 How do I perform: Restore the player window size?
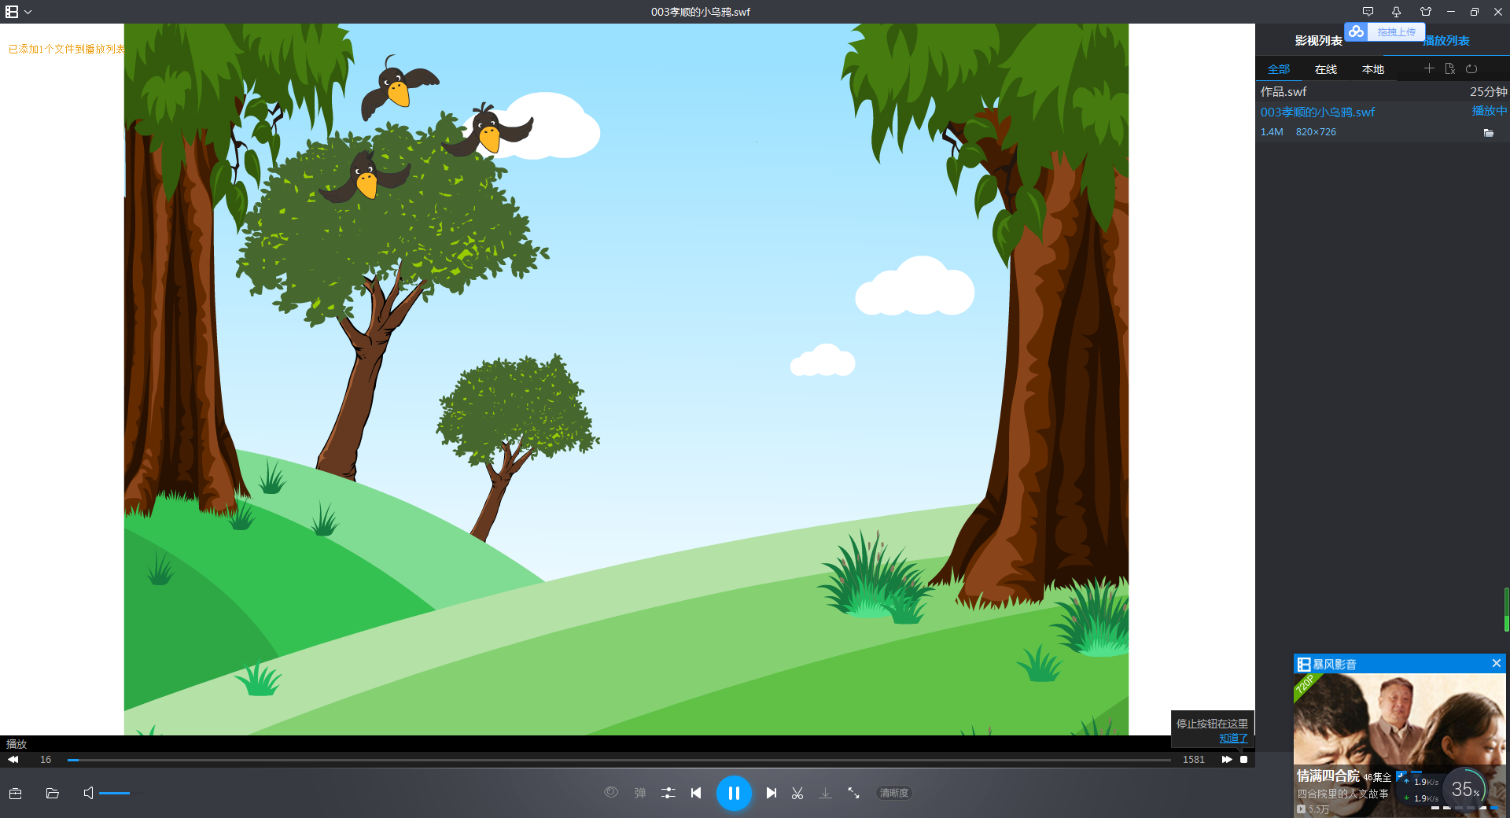click(1475, 12)
